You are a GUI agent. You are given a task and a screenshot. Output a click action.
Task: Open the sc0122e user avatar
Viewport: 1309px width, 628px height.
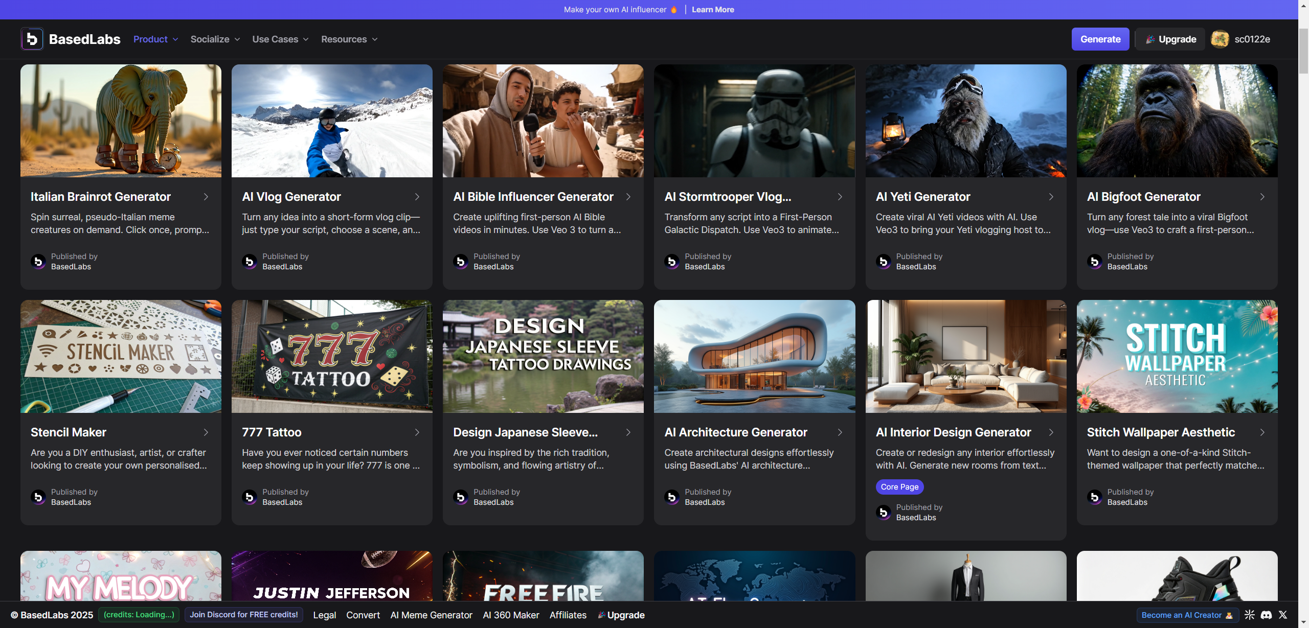pyautogui.click(x=1220, y=39)
